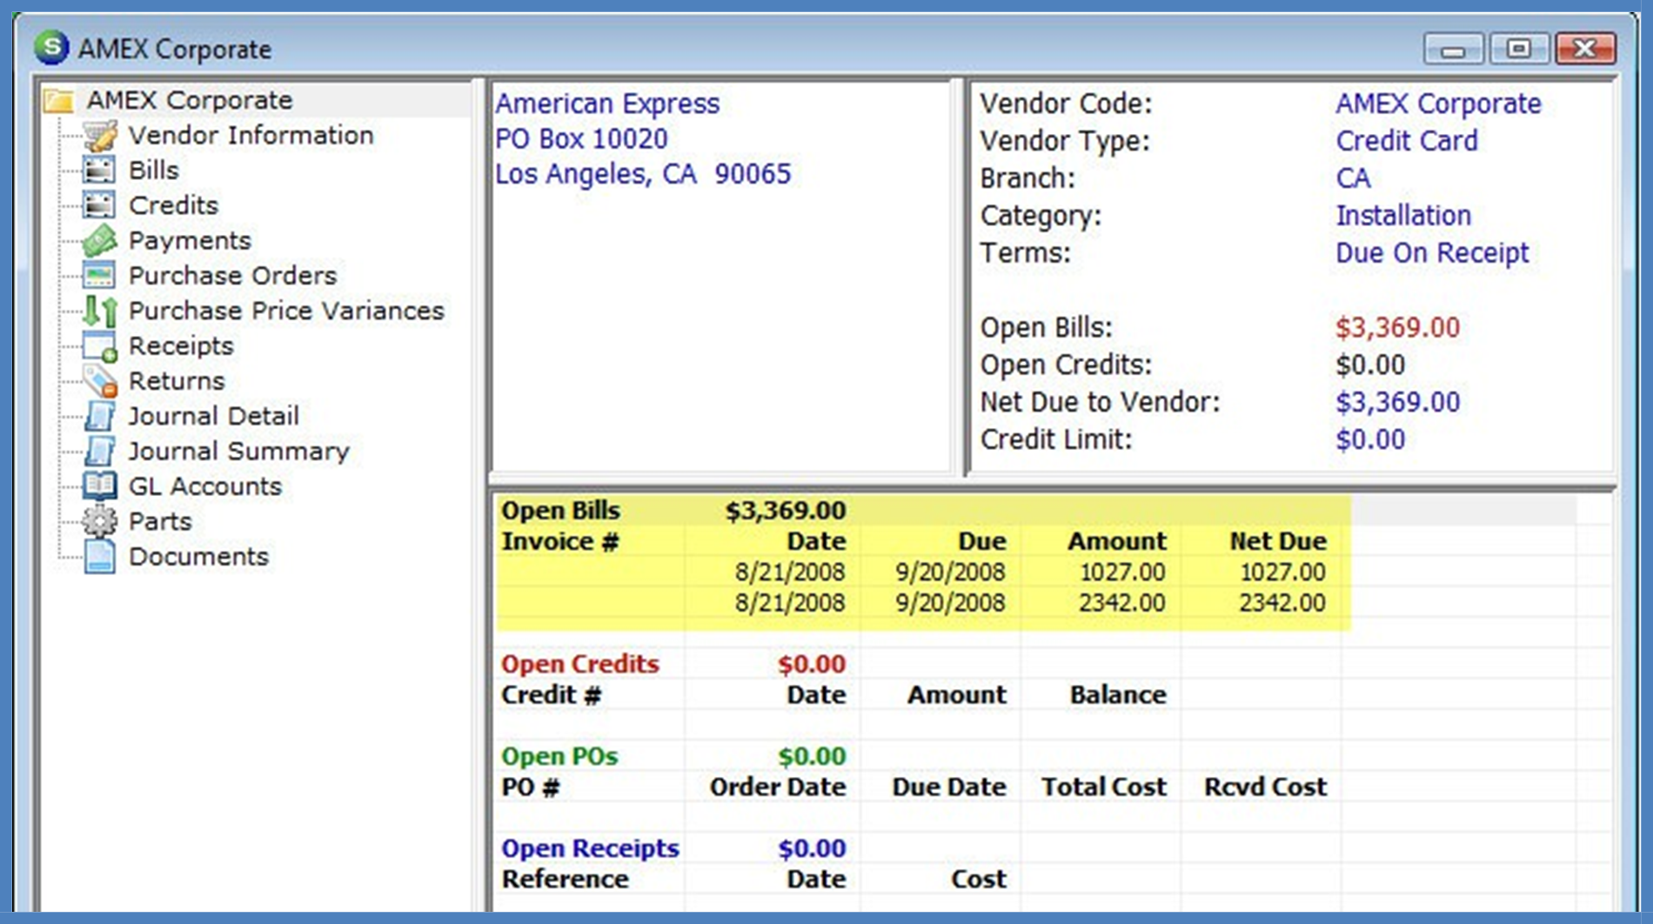Click the Receipts icon in tree

pyautogui.click(x=99, y=346)
